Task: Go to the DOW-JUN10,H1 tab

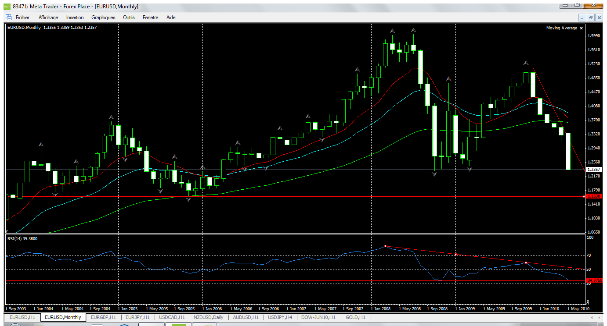Action: coord(318,317)
